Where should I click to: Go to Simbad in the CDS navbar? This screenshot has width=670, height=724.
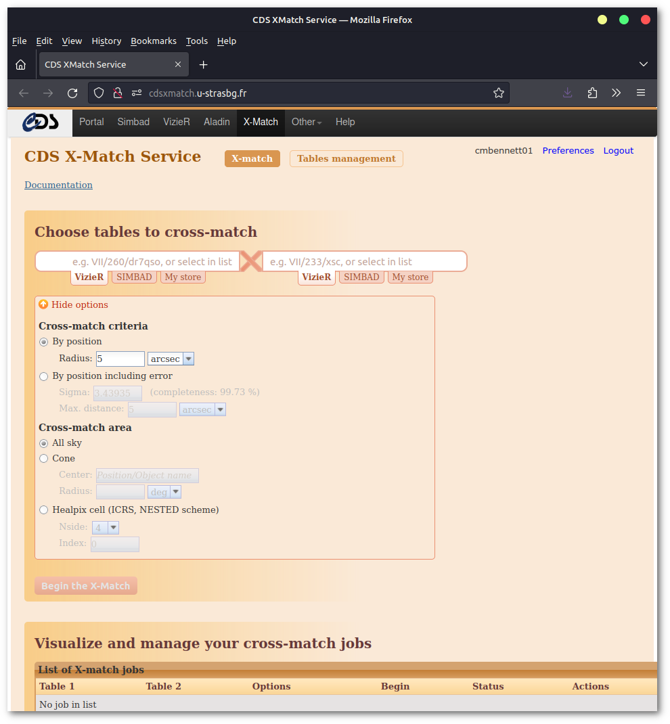[x=133, y=122]
